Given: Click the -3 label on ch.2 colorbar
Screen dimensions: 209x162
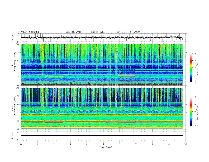Looking at the screenshot, I should click(195, 97).
